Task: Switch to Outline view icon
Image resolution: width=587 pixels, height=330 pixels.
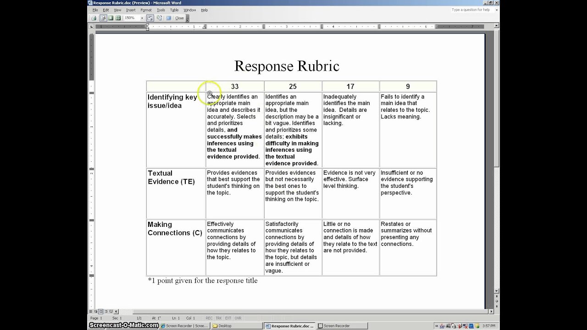Action: pyautogui.click(x=105, y=312)
